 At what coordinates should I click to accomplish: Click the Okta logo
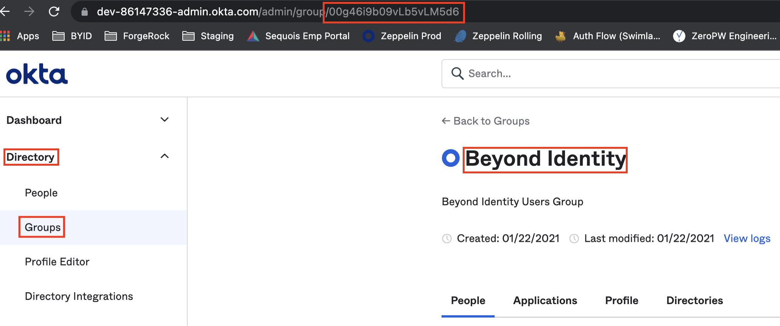pyautogui.click(x=37, y=74)
